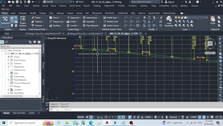Toggle ortho mode in status bar
The width and height of the screenshot is (223, 126).
click(102, 117)
